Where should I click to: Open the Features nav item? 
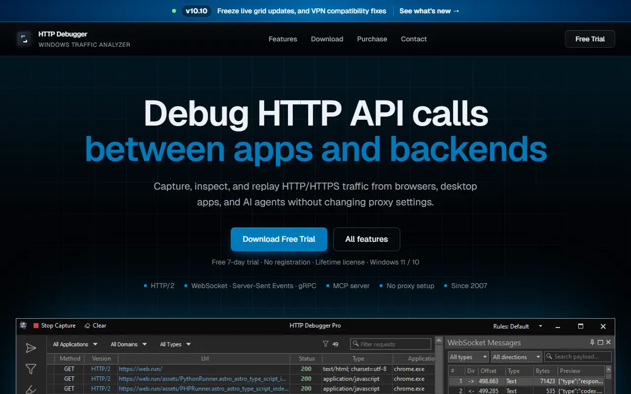(x=283, y=39)
